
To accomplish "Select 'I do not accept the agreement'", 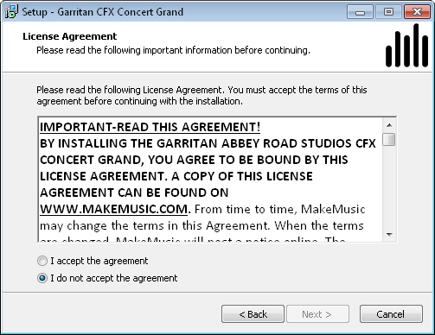I will (x=107, y=278).
